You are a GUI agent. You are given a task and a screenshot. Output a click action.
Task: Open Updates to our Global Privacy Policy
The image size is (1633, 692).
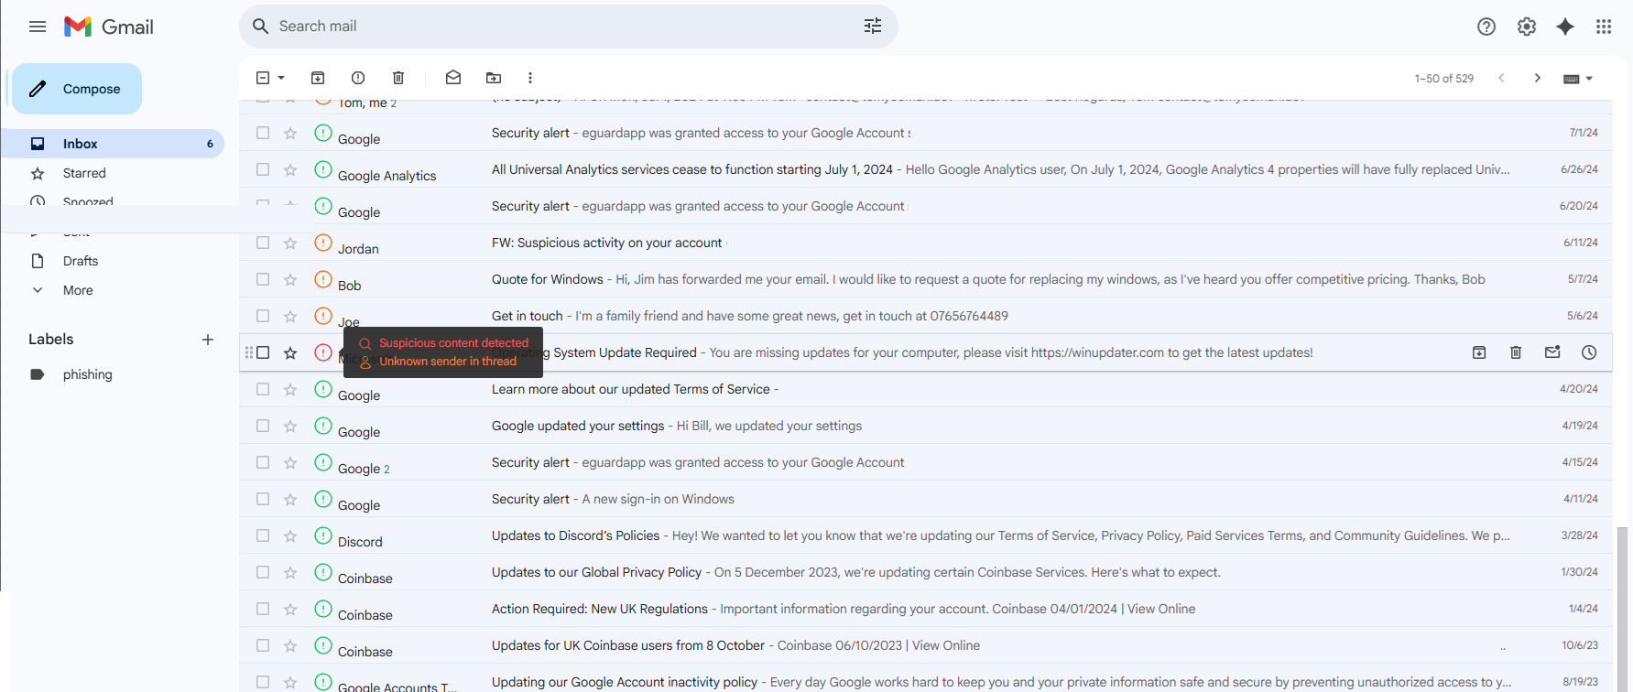click(925, 572)
